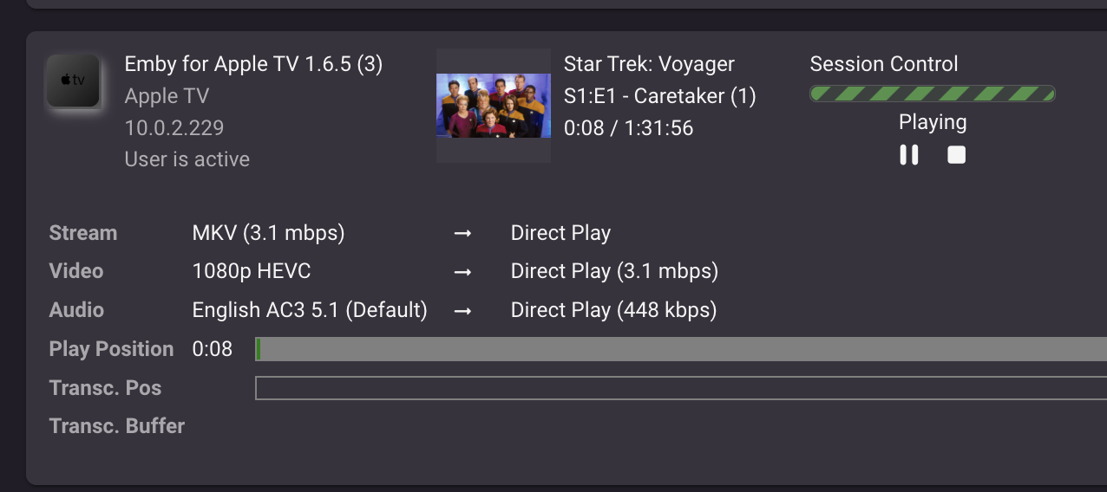1107x492 pixels.
Task: Click the striped Session Control progress bar
Action: click(932, 94)
